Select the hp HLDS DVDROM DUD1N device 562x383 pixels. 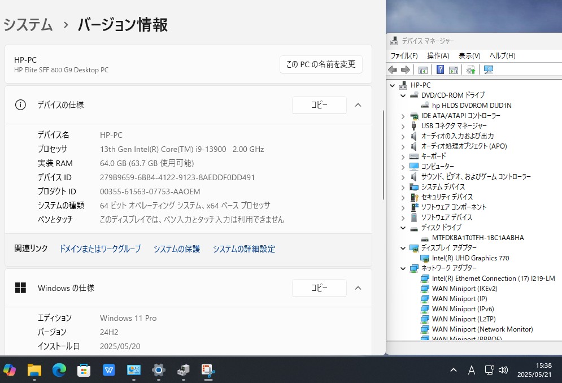click(472, 106)
